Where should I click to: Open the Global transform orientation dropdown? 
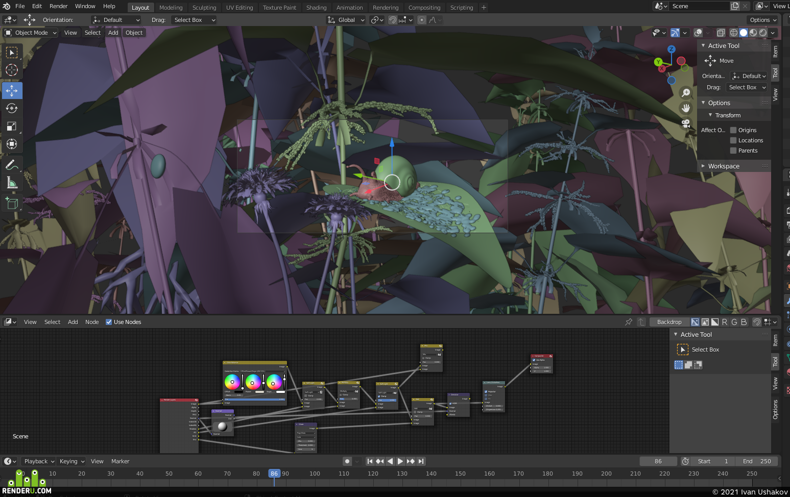pyautogui.click(x=346, y=20)
